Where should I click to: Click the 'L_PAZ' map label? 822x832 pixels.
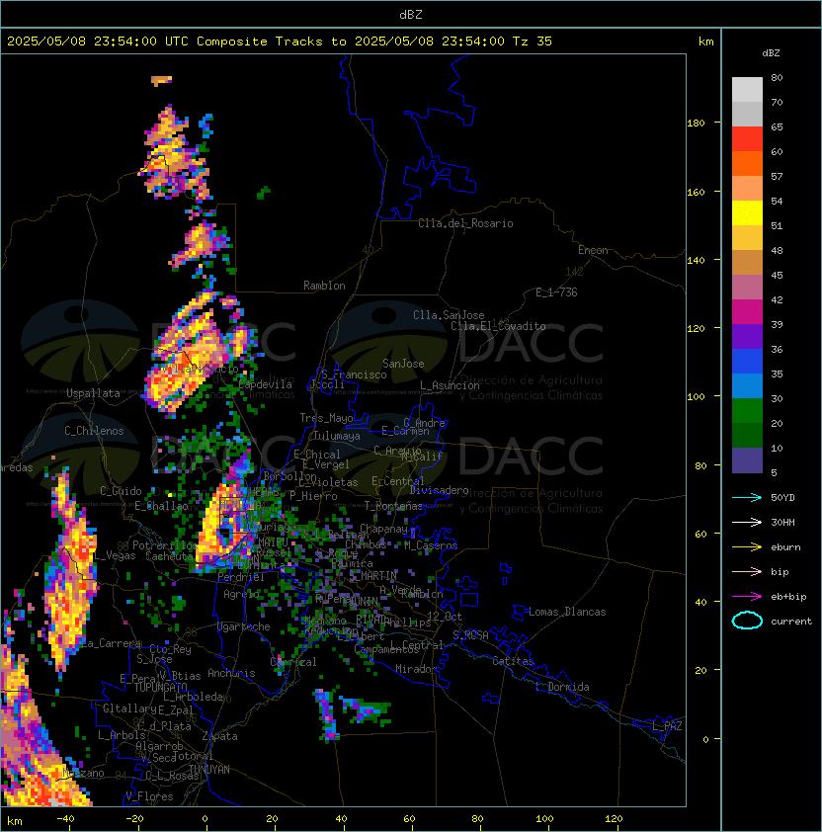click(x=667, y=726)
